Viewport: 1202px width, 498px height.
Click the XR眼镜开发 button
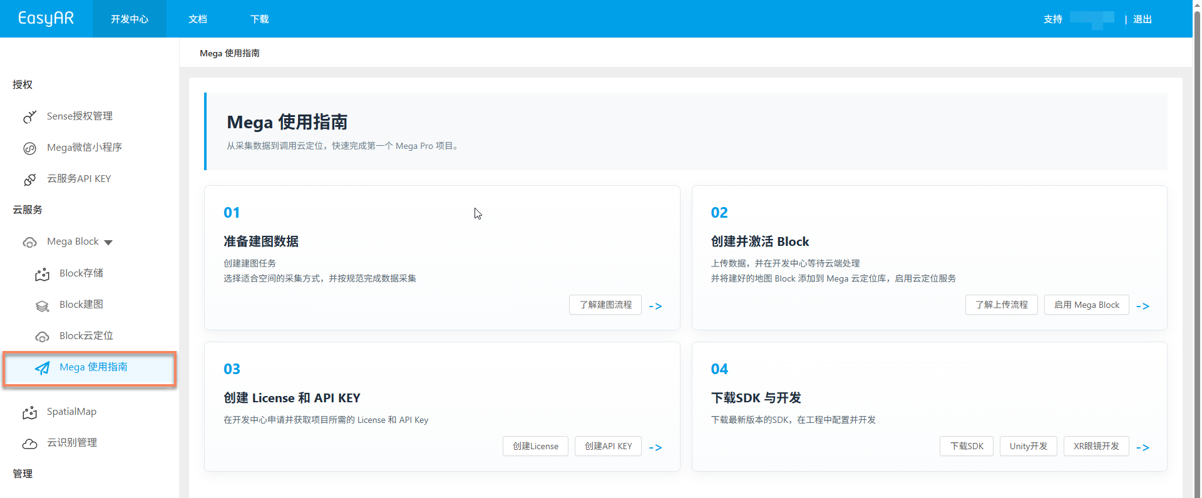click(1096, 446)
